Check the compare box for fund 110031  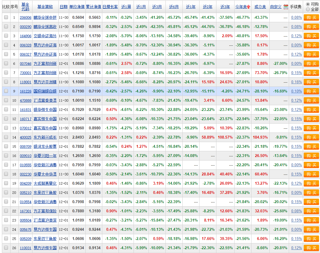click(6, 248)
